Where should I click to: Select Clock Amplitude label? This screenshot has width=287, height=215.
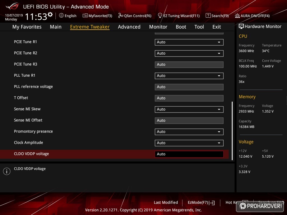point(29,142)
